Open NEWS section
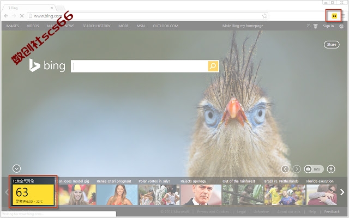Screen dimensions: 349x218 pos(69,26)
